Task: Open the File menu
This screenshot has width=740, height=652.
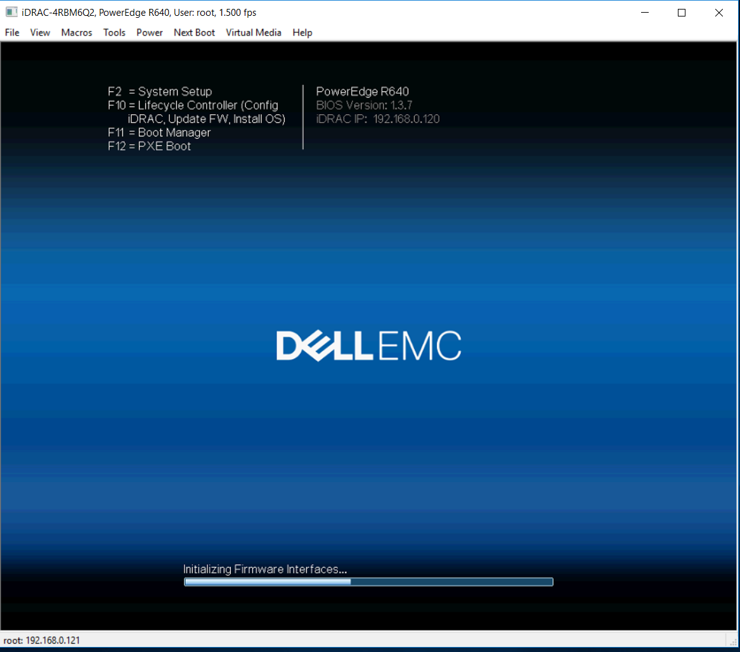Action: point(11,32)
